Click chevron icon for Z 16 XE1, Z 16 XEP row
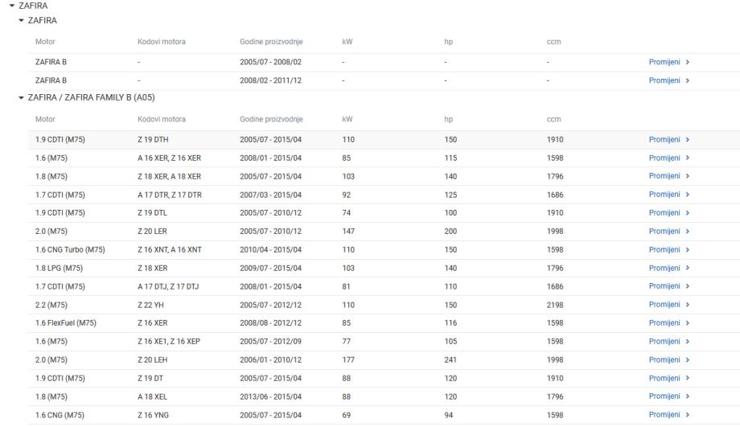The image size is (740, 427). click(x=688, y=341)
